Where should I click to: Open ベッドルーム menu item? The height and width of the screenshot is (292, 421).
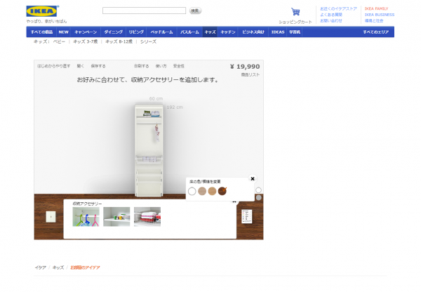(x=161, y=32)
